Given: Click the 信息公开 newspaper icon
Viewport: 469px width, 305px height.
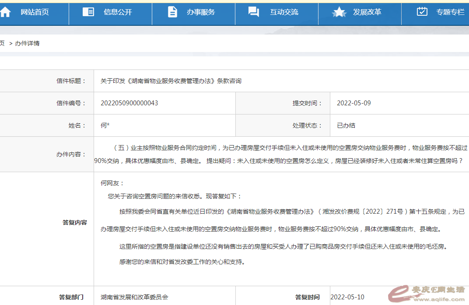Looking at the screenshot, I should pyautogui.click(x=88, y=12).
